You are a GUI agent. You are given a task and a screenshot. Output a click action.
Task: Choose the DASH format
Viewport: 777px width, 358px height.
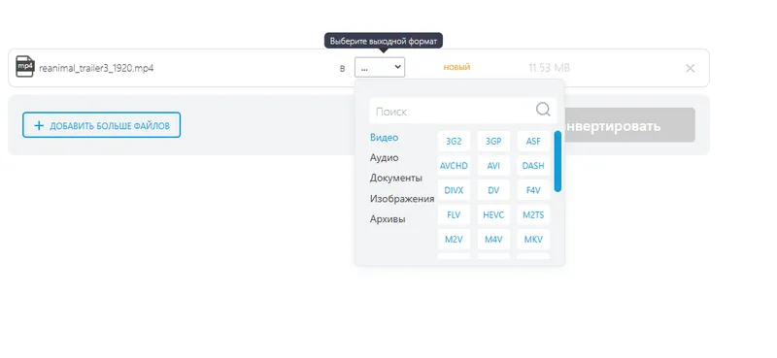coord(533,166)
